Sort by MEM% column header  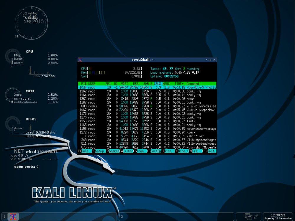pyautogui.click(x=166, y=84)
